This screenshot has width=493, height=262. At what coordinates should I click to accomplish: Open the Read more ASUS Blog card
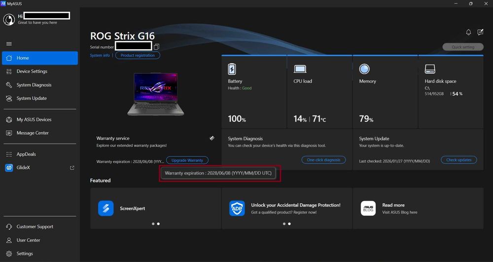click(x=418, y=208)
